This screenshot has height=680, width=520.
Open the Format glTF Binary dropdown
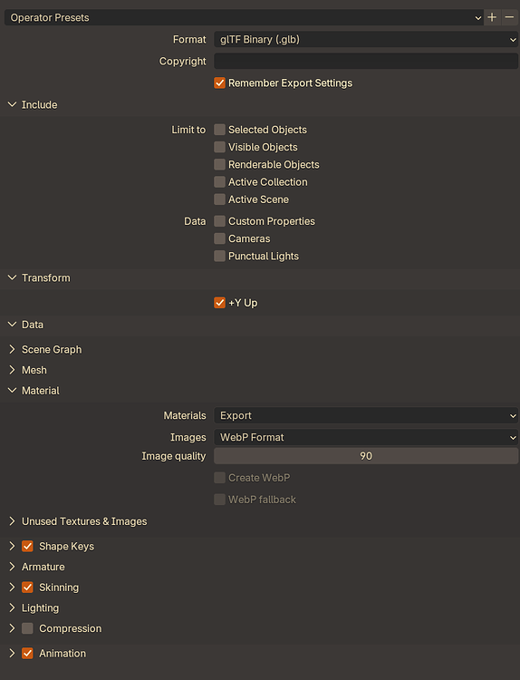(366, 40)
